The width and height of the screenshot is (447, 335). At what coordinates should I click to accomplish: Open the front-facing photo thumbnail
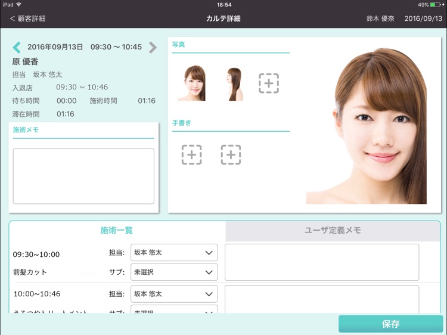pyautogui.click(x=192, y=83)
